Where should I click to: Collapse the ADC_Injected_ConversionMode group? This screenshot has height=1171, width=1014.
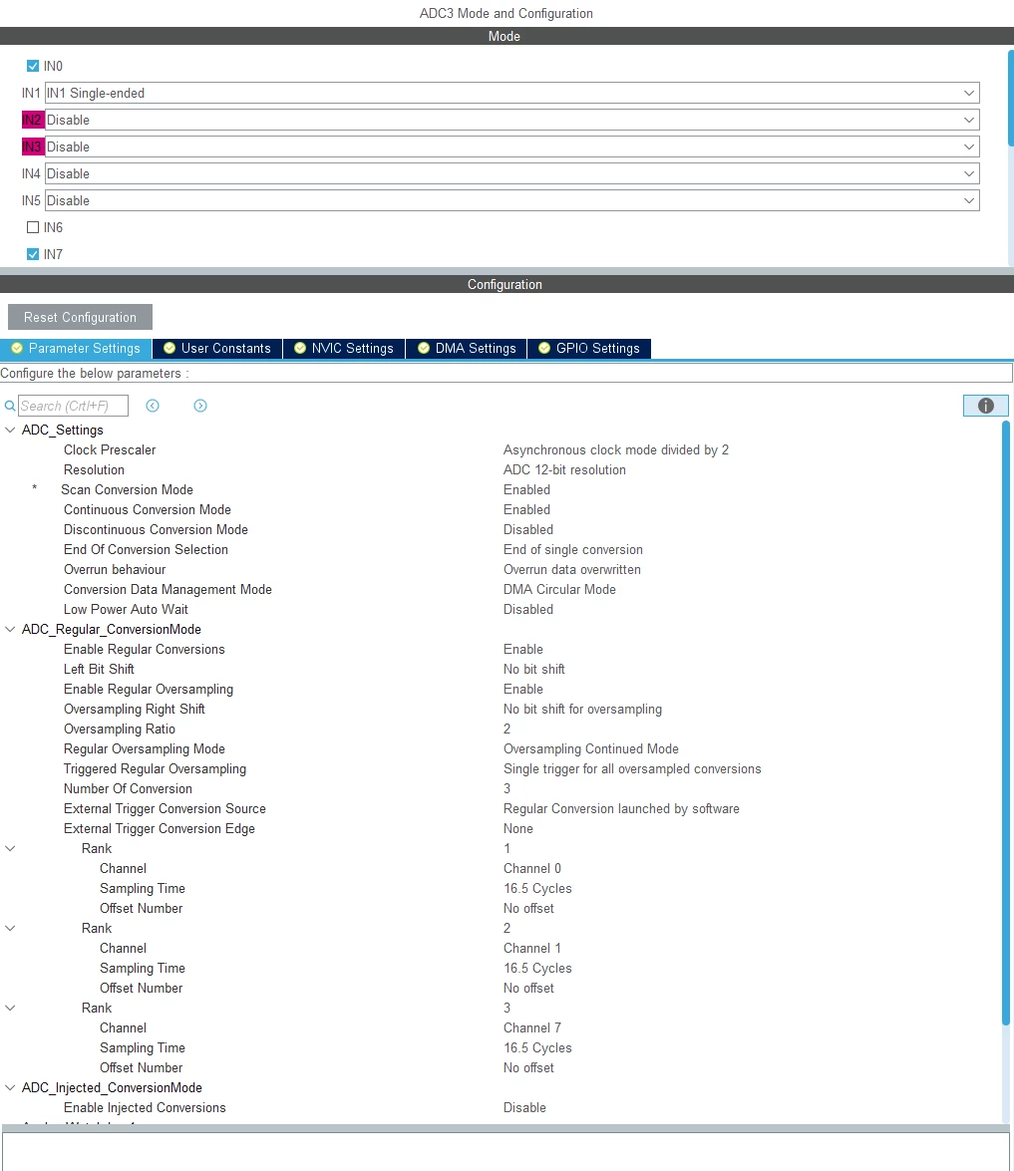10,1088
